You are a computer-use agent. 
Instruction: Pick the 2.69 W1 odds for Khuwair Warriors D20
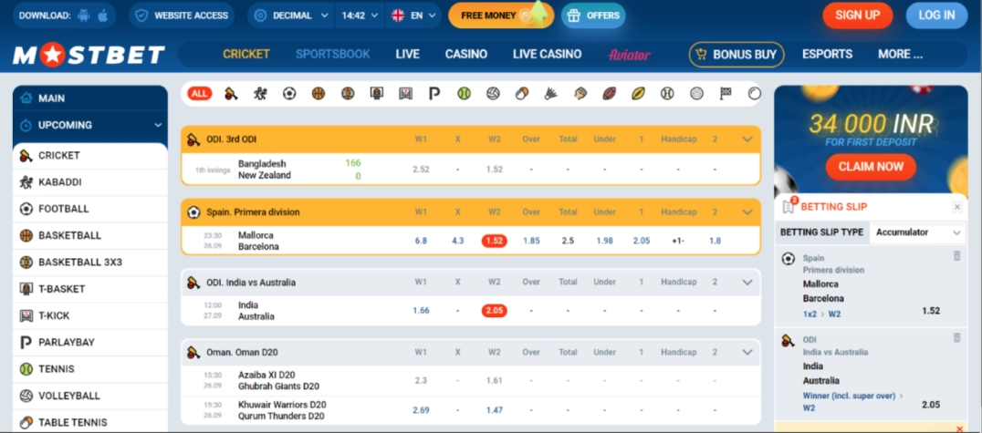pyautogui.click(x=421, y=410)
